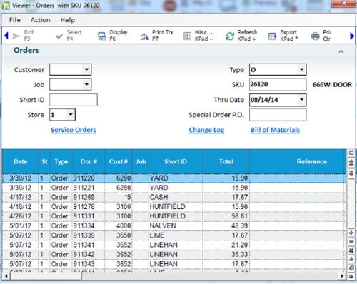The width and height of the screenshot is (357, 284).
Task: Click the printer icon in toolbar
Action: (x=316, y=36)
